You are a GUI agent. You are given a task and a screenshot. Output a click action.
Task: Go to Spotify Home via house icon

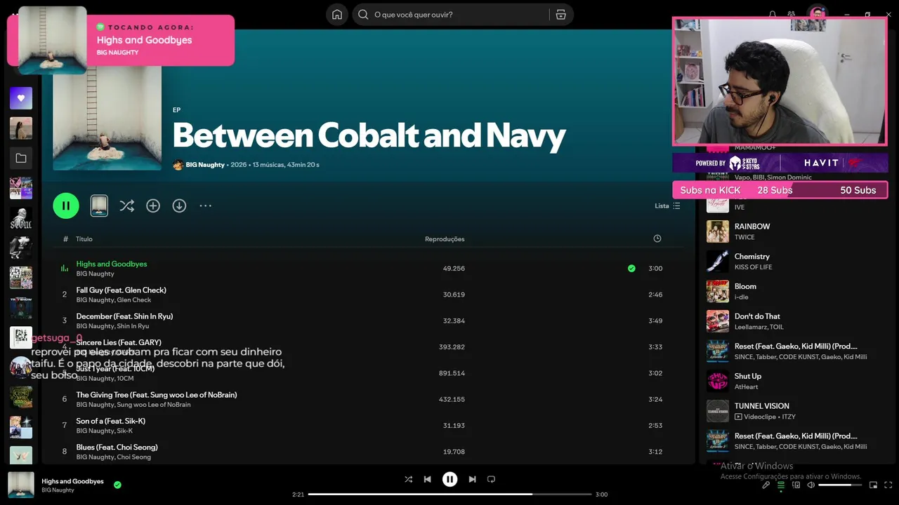(x=337, y=15)
